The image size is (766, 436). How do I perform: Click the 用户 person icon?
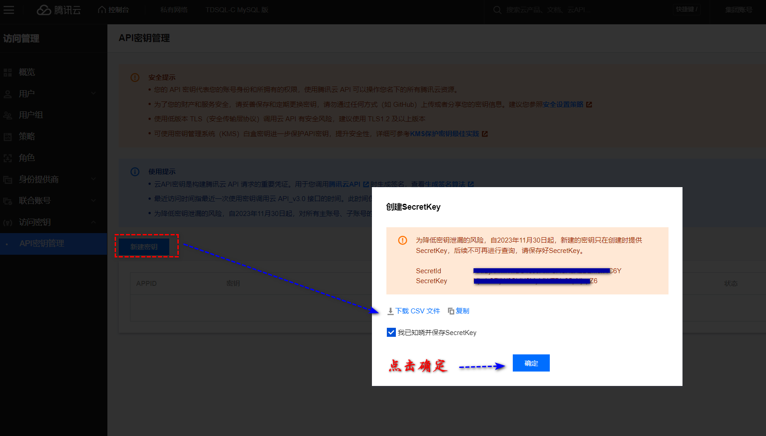(8, 94)
